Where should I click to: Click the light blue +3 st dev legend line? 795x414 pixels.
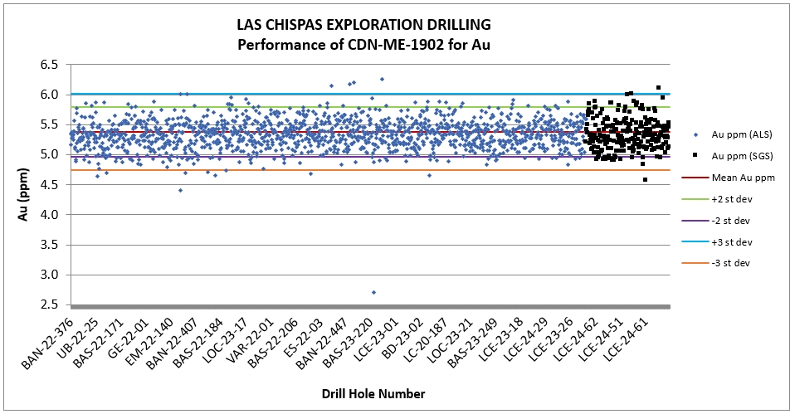[x=694, y=242]
